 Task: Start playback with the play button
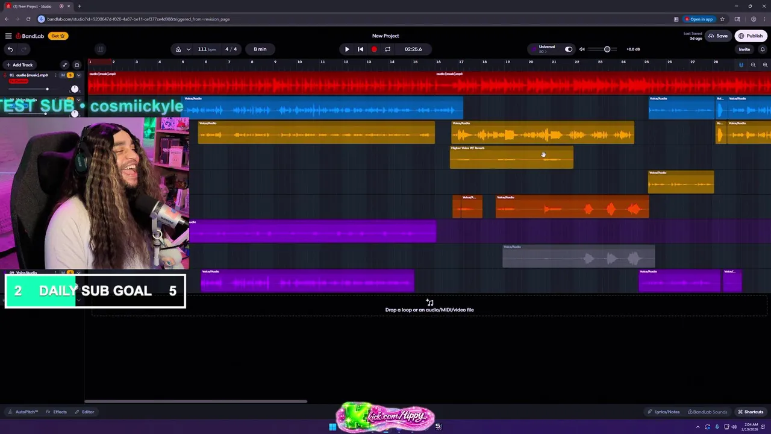347,49
